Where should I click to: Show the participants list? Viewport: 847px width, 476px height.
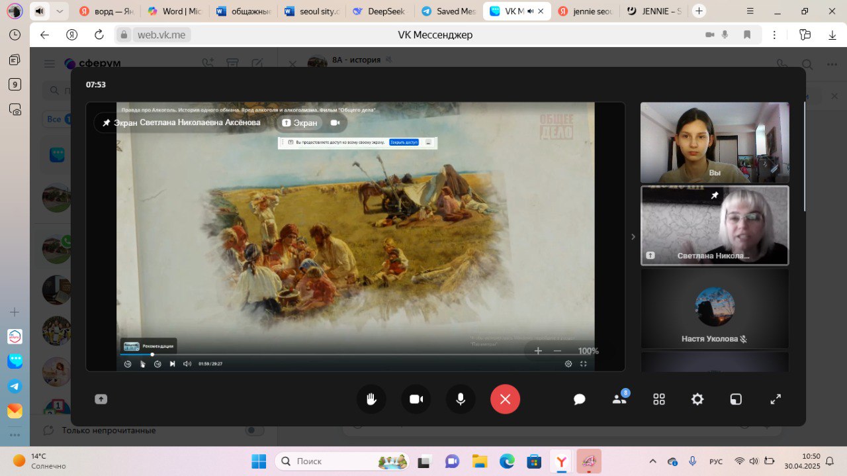pos(619,399)
